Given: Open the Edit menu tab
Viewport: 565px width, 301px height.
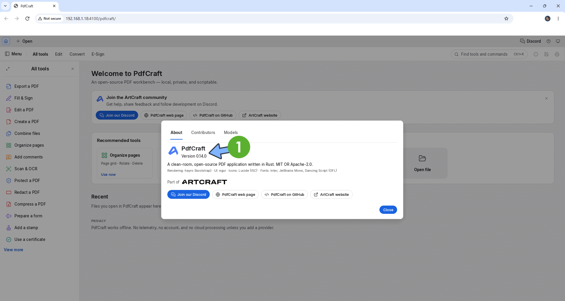Looking at the screenshot, I should 59,54.
